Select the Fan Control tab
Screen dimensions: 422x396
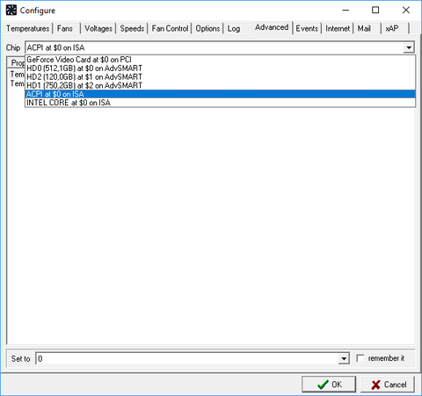point(170,28)
